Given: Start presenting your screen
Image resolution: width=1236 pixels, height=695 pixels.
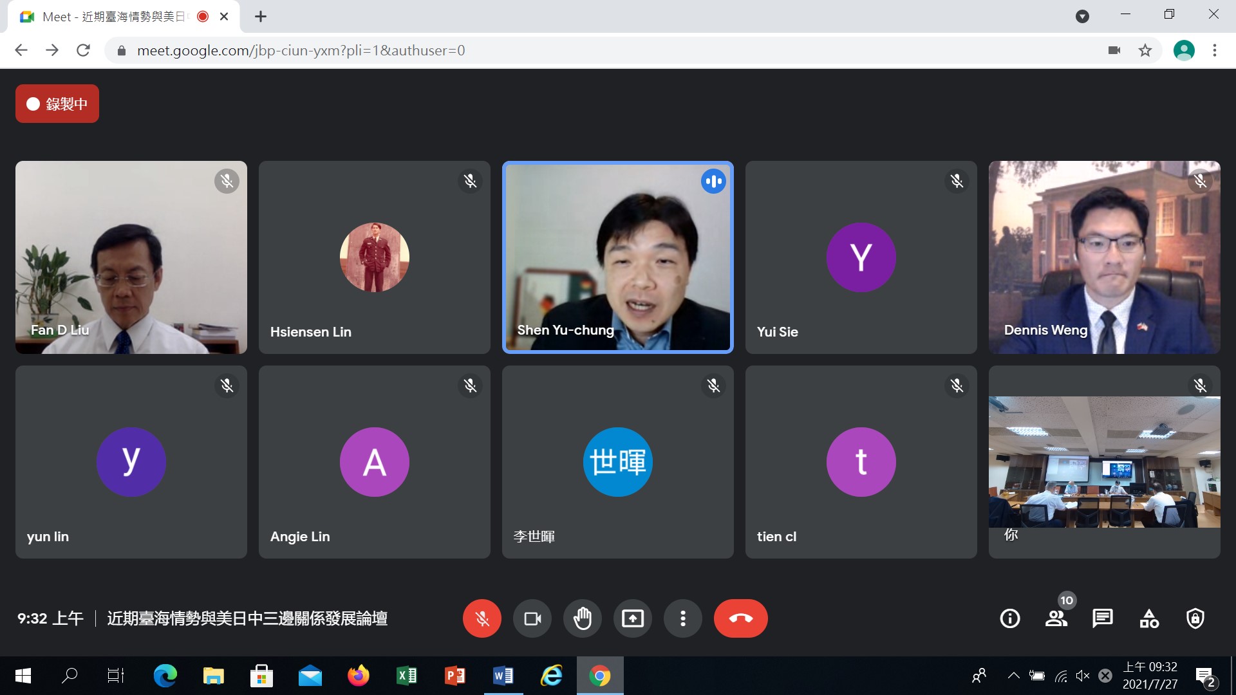Looking at the screenshot, I should [633, 618].
